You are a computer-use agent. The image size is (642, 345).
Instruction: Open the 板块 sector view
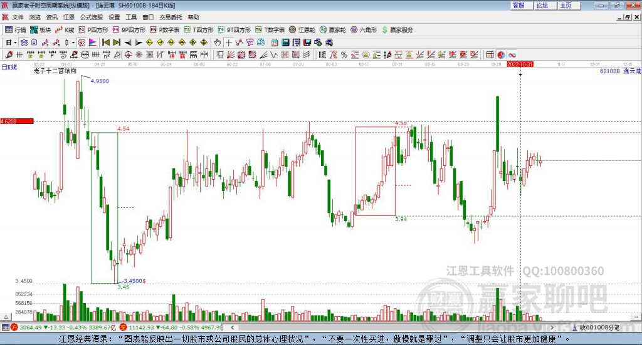(x=40, y=30)
